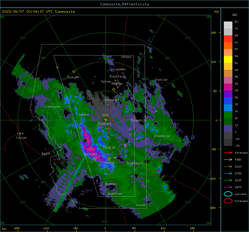Click the HighRiver city label
The image size is (249, 232).
click(115, 194)
